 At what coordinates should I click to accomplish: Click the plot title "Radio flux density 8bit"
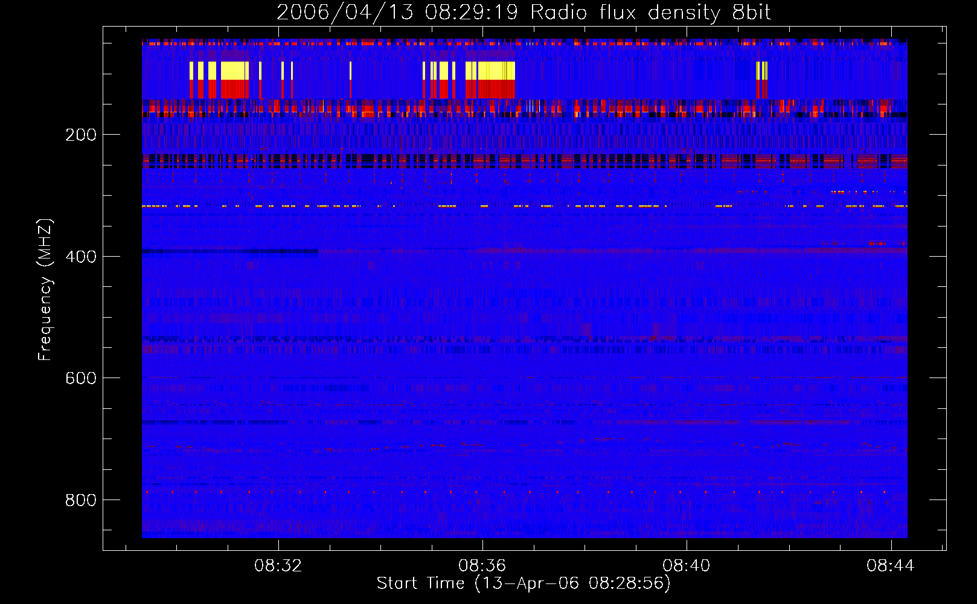[x=650, y=12]
